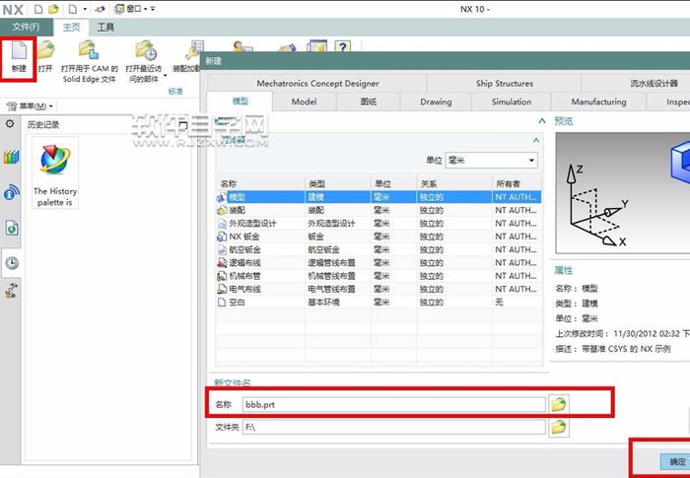Select the Model tab
Viewport: 690px width, 478px height.
(x=304, y=102)
